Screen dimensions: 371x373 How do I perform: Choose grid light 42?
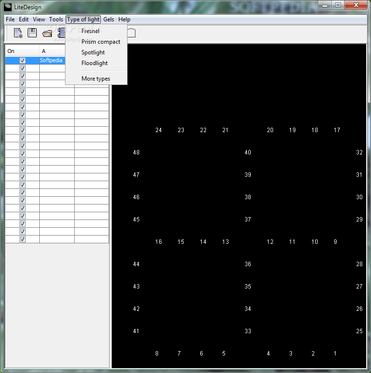click(x=136, y=309)
